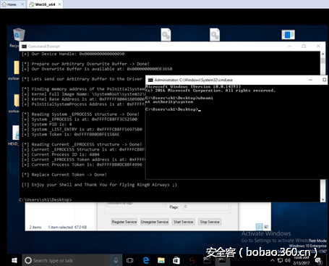Click the Stop Service button
This screenshot has width=329, height=266.
coord(210,222)
